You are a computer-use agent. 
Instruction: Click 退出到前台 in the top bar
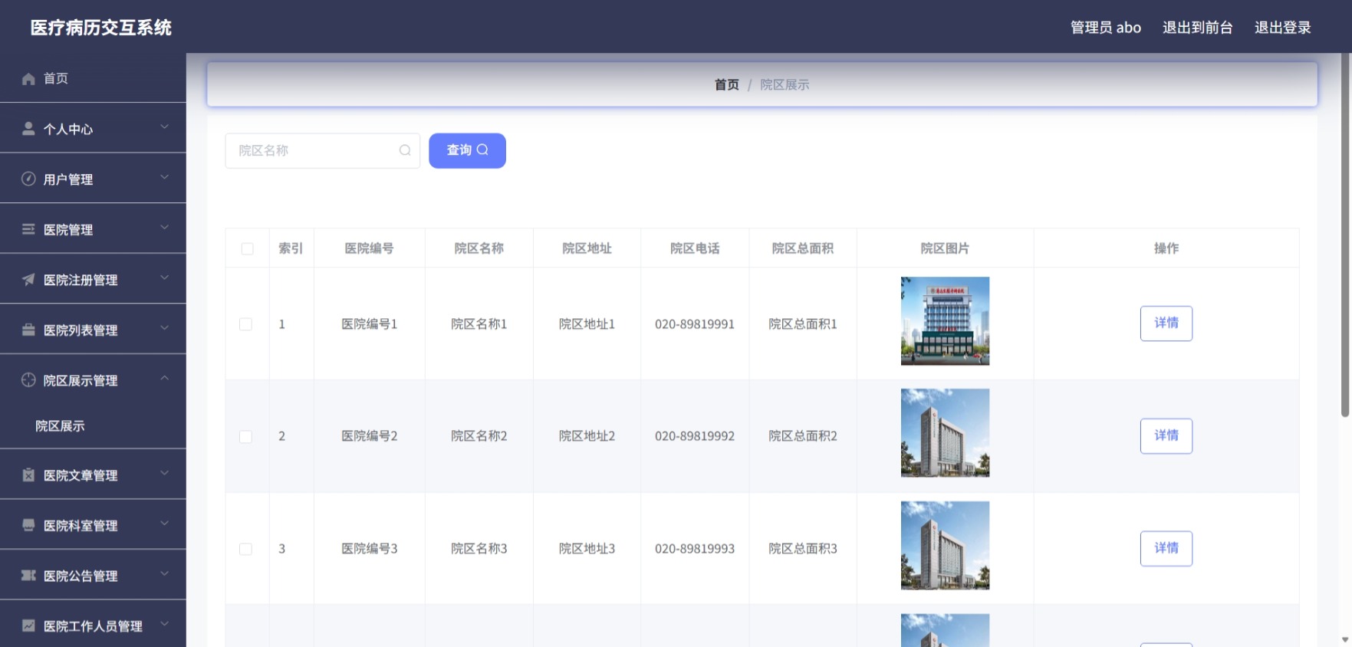1197,28
